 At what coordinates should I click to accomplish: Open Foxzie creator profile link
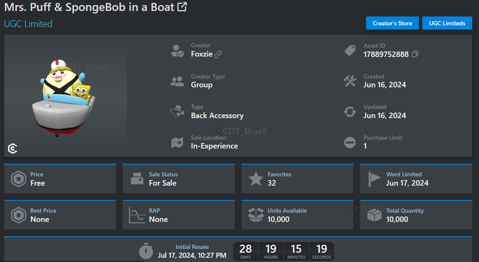coord(201,54)
